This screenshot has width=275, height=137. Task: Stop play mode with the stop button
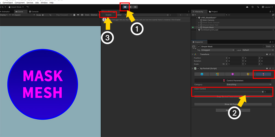[x=125, y=7]
